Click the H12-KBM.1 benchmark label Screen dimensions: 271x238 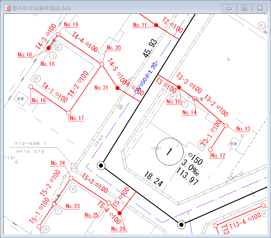pos(31,144)
